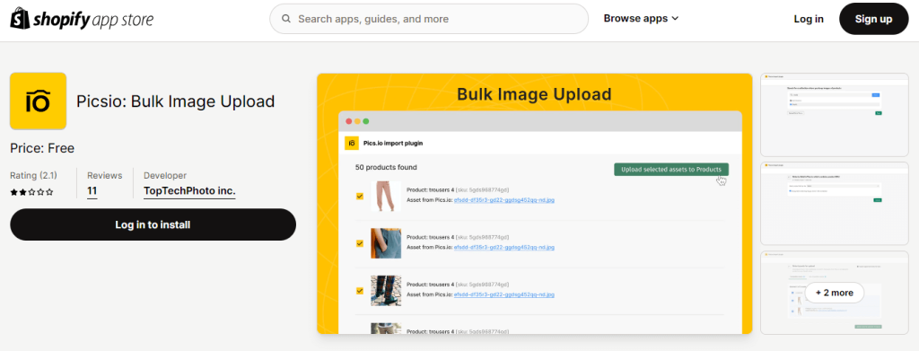919x351 pixels.
Task: Click Log in to install button
Action: coord(153,224)
